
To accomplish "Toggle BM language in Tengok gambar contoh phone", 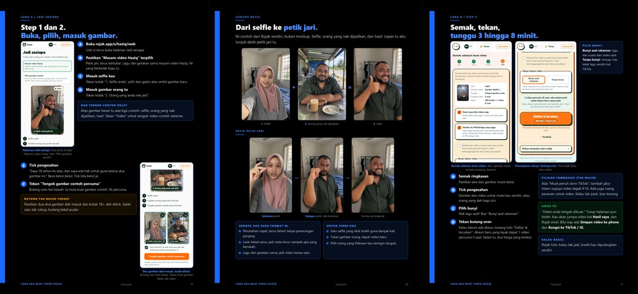I will (170, 166).
